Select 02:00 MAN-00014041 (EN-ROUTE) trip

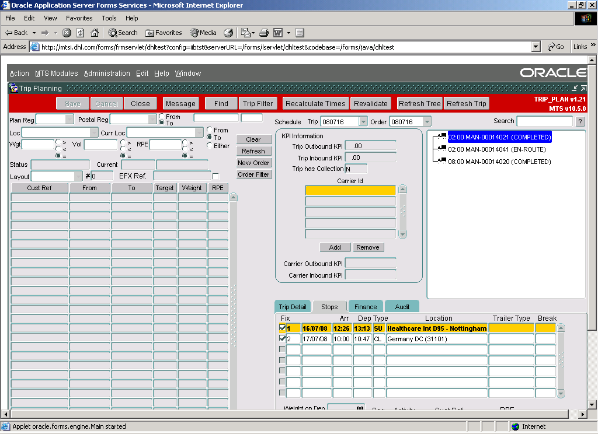(496, 149)
